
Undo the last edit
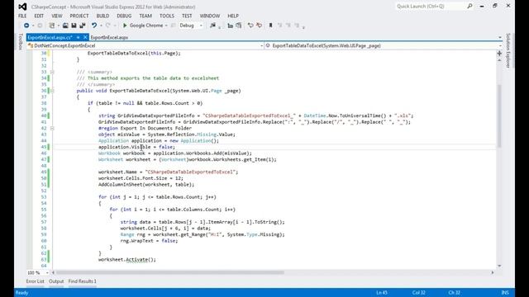click(94, 26)
